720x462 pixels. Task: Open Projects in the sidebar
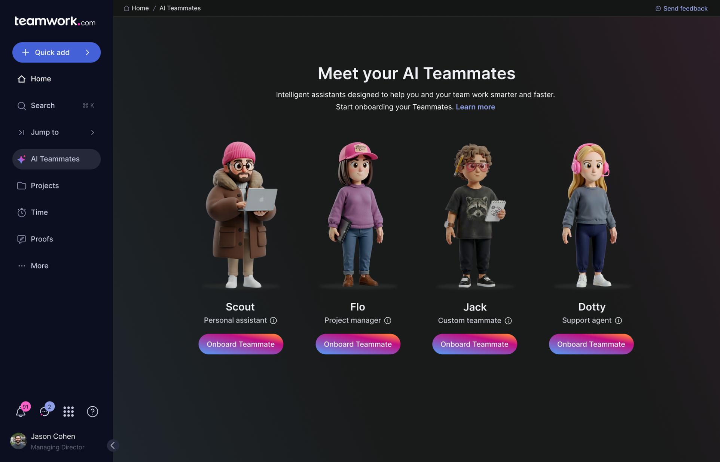pyautogui.click(x=57, y=186)
